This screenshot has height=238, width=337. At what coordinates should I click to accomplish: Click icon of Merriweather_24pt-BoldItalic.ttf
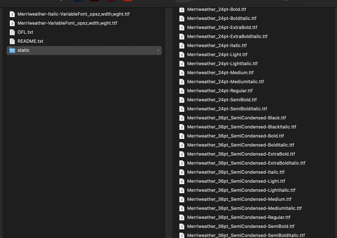tap(182, 18)
